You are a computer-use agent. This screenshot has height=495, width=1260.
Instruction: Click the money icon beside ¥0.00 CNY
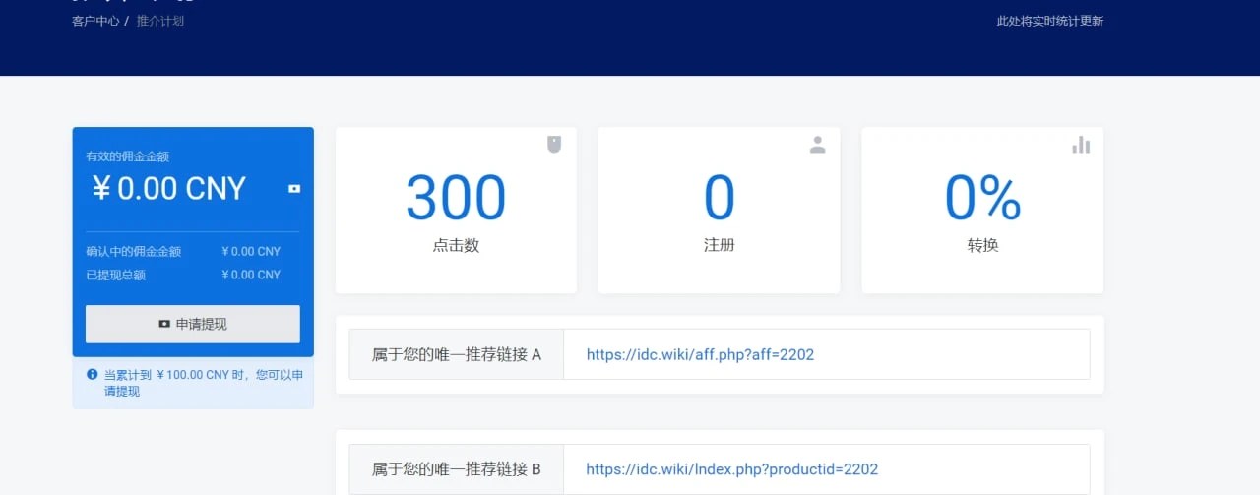[294, 188]
